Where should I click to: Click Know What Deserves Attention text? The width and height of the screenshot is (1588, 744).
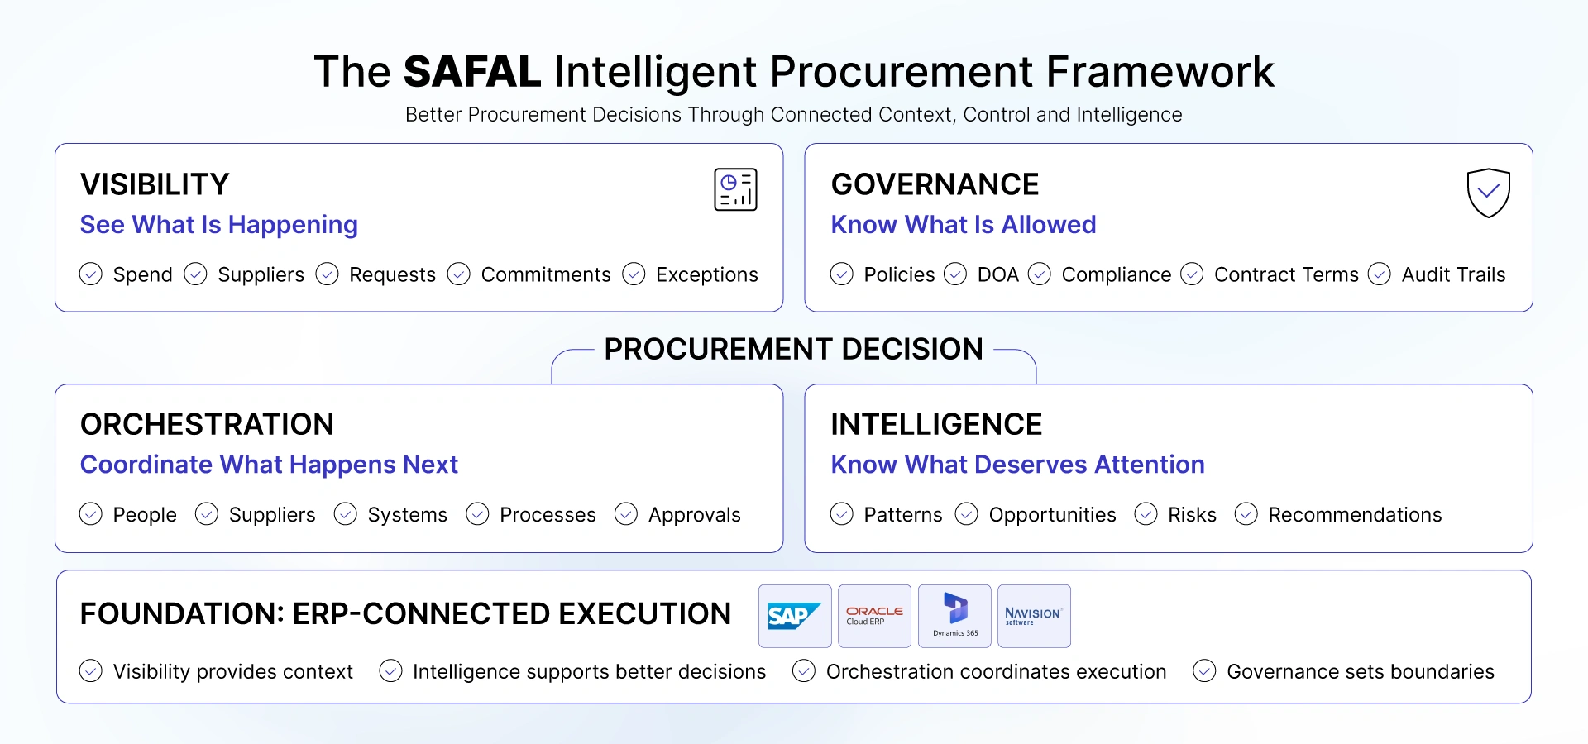(x=1017, y=465)
